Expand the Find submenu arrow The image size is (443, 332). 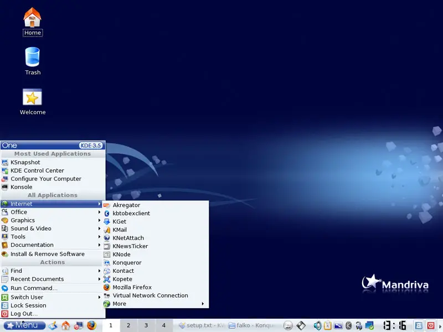99,271
